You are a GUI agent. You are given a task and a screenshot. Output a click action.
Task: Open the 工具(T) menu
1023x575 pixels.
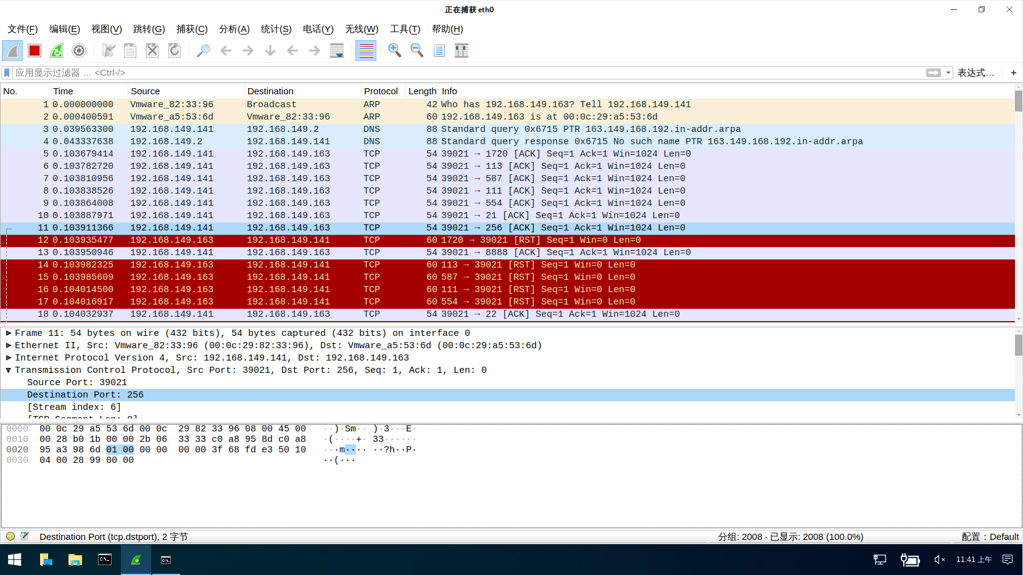coord(405,29)
